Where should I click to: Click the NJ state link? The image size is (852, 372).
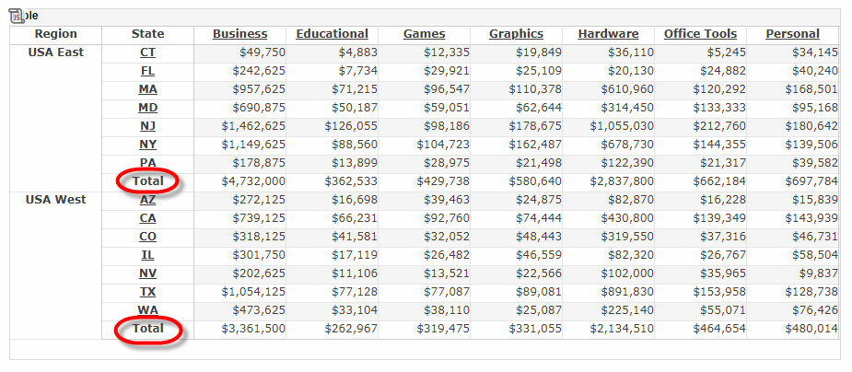[147, 126]
